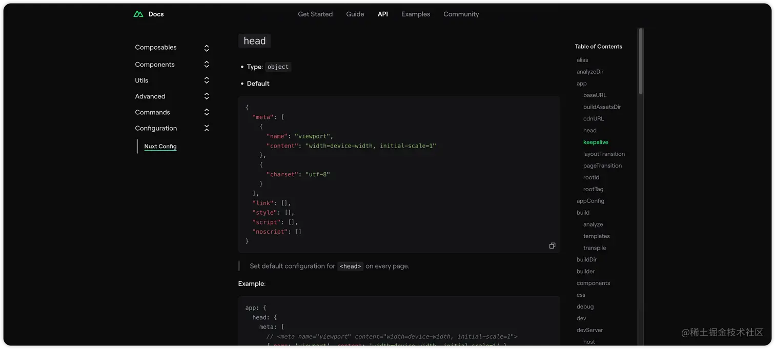Image resolution: width=775 pixels, height=349 pixels.
Task: Jump to buildAssetsDir entry
Action: [602, 107]
